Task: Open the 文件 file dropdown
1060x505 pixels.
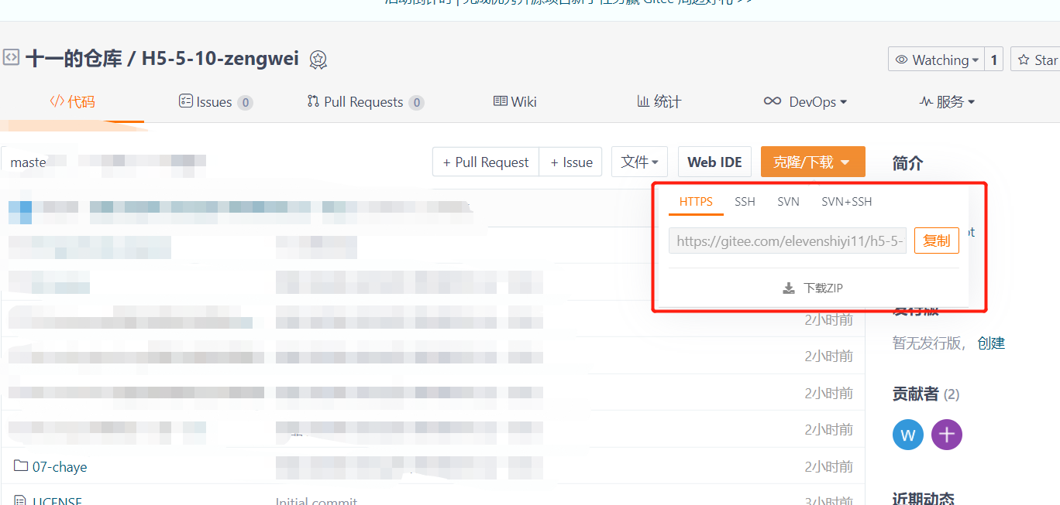Action: [x=639, y=162]
